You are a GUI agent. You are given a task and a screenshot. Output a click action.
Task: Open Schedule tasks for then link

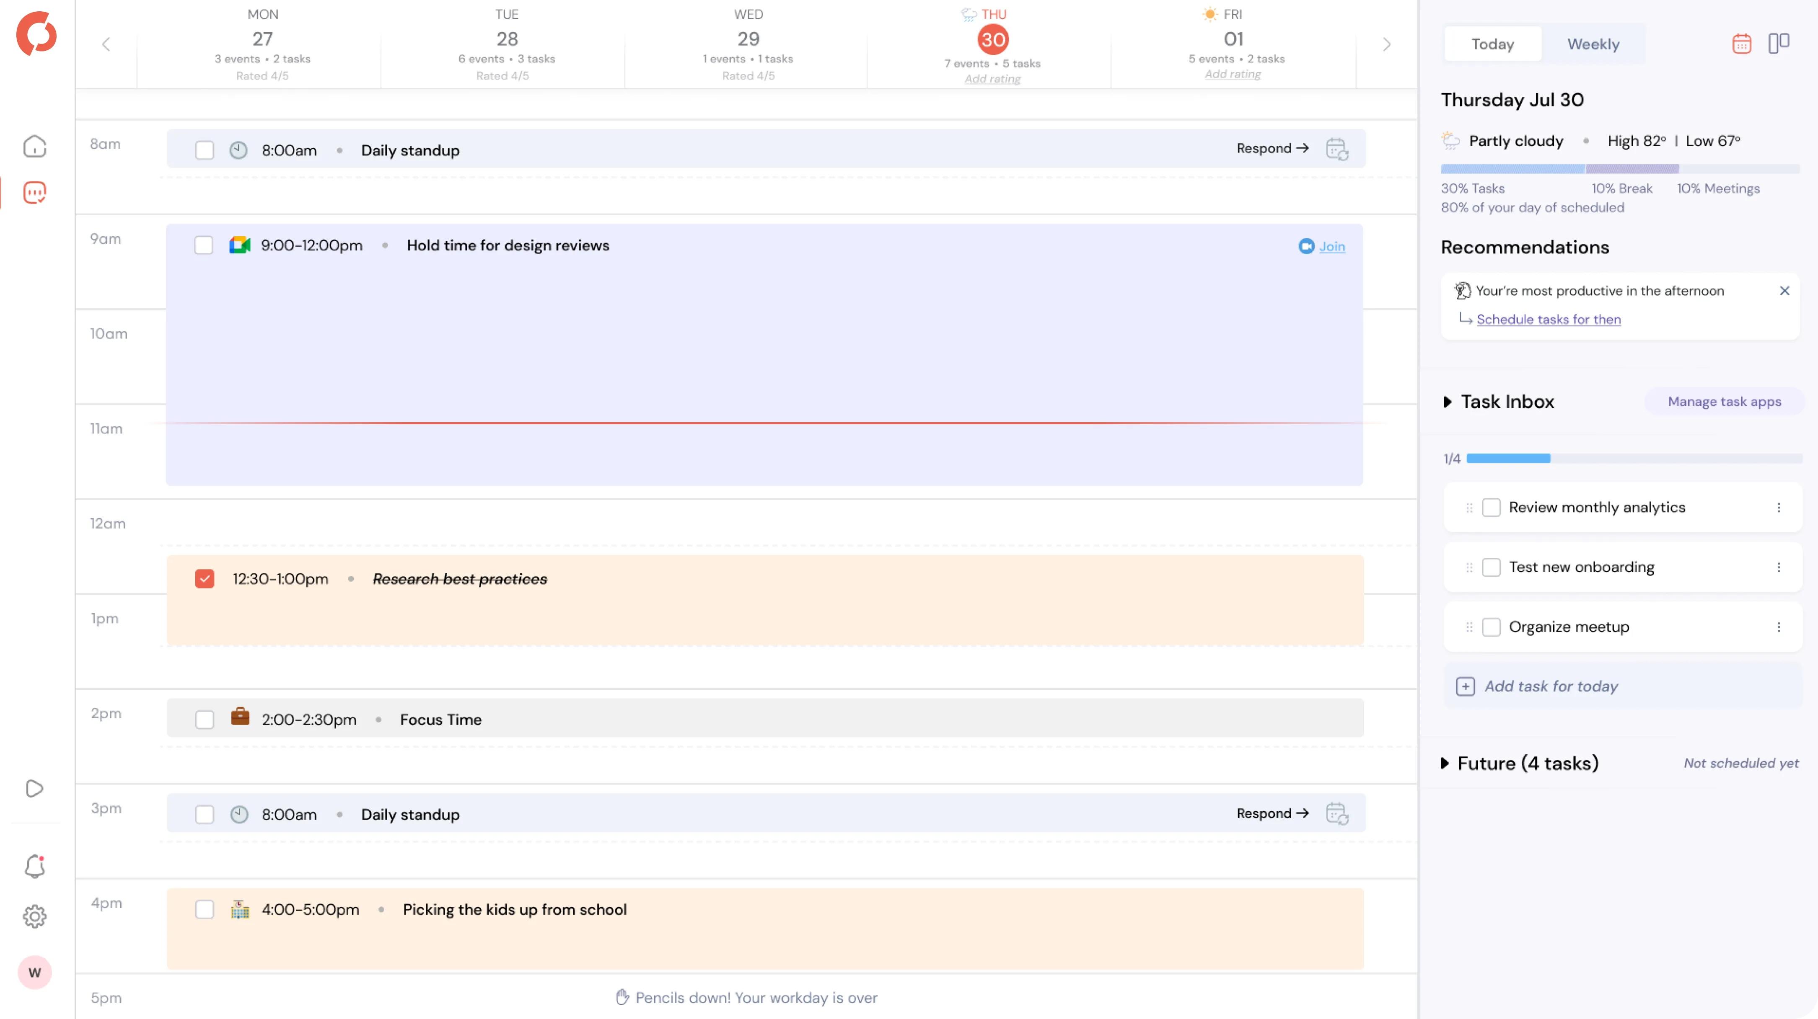click(x=1549, y=320)
